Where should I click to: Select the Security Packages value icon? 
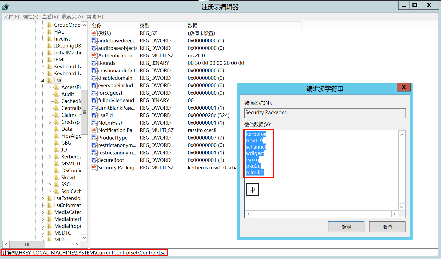tap(94, 168)
